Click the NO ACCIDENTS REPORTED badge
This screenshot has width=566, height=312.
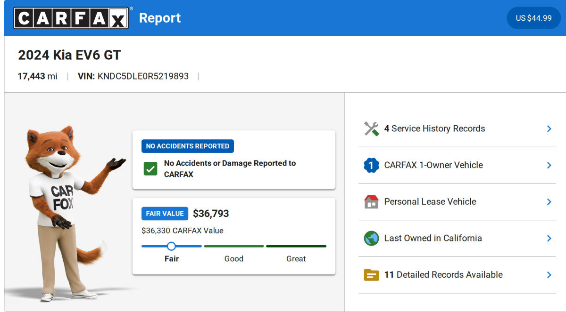pyautogui.click(x=188, y=146)
